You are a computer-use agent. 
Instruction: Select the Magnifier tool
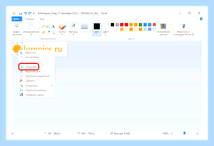[x=53, y=32]
